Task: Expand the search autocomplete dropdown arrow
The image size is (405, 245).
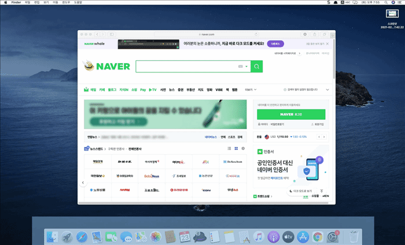Action: point(246,67)
